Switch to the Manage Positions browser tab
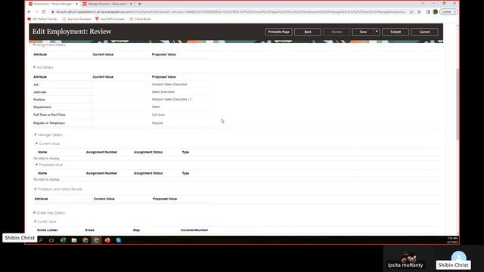Viewport: 484px width, 272px height. [x=107, y=4]
